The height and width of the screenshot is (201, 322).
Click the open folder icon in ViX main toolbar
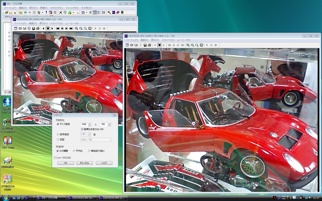[7, 13]
